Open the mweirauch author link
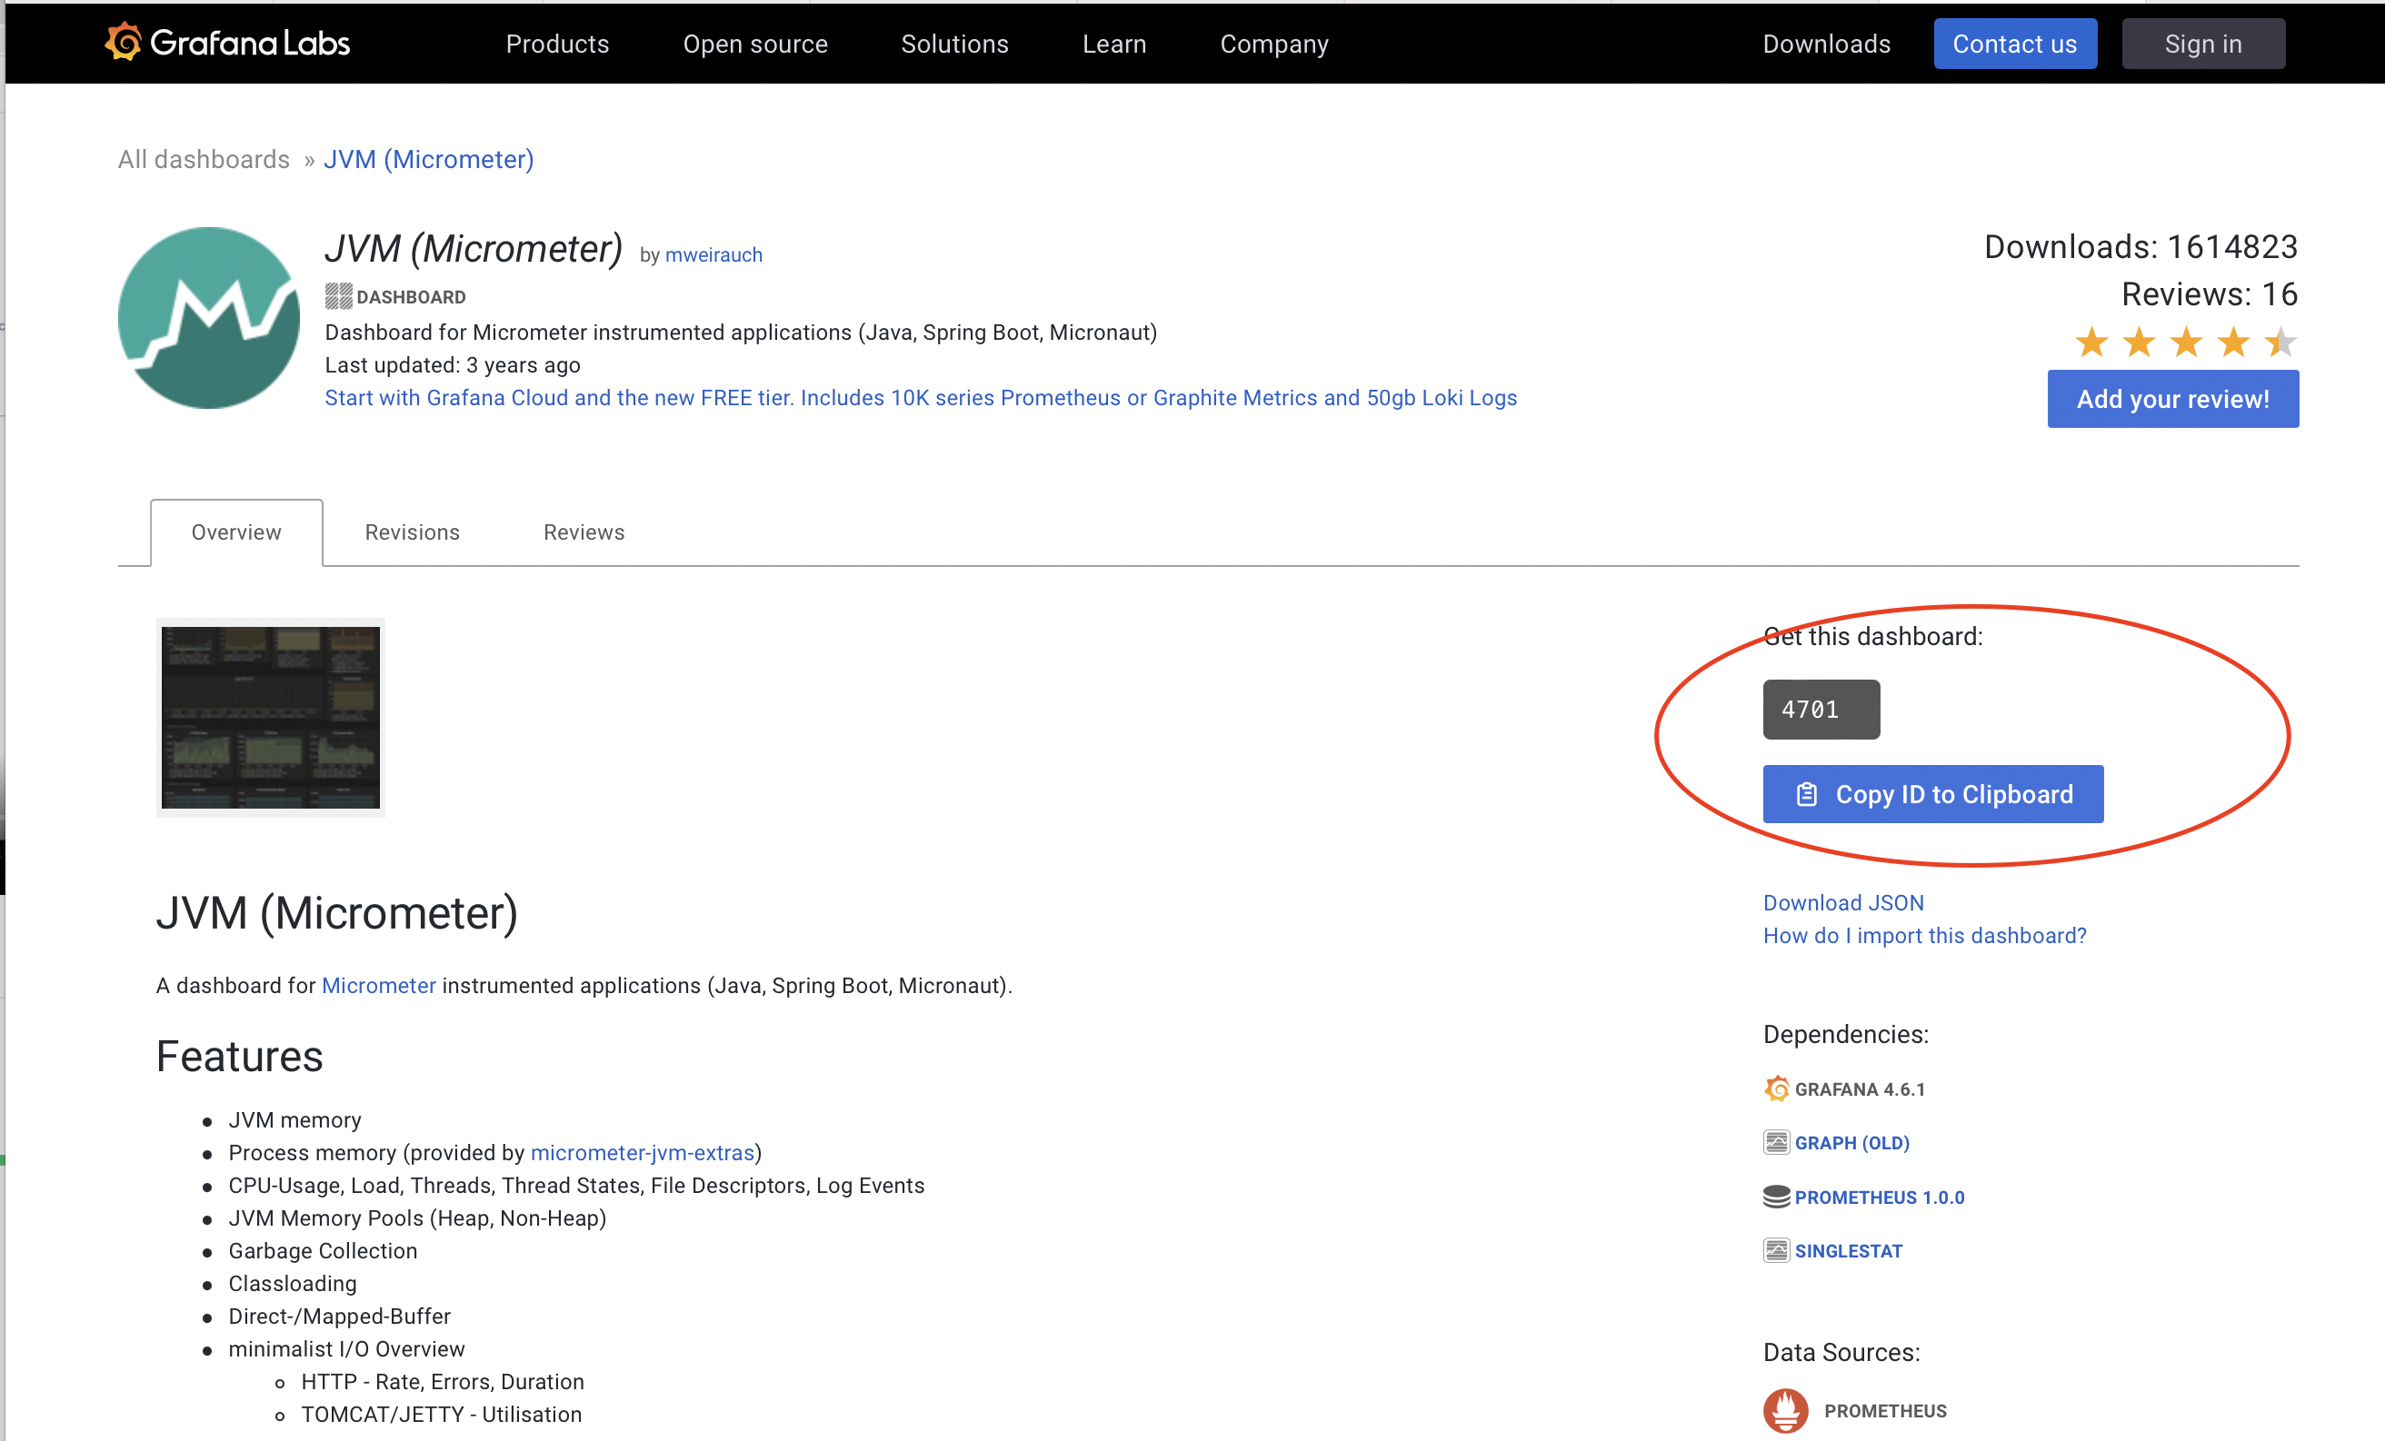 (714, 254)
